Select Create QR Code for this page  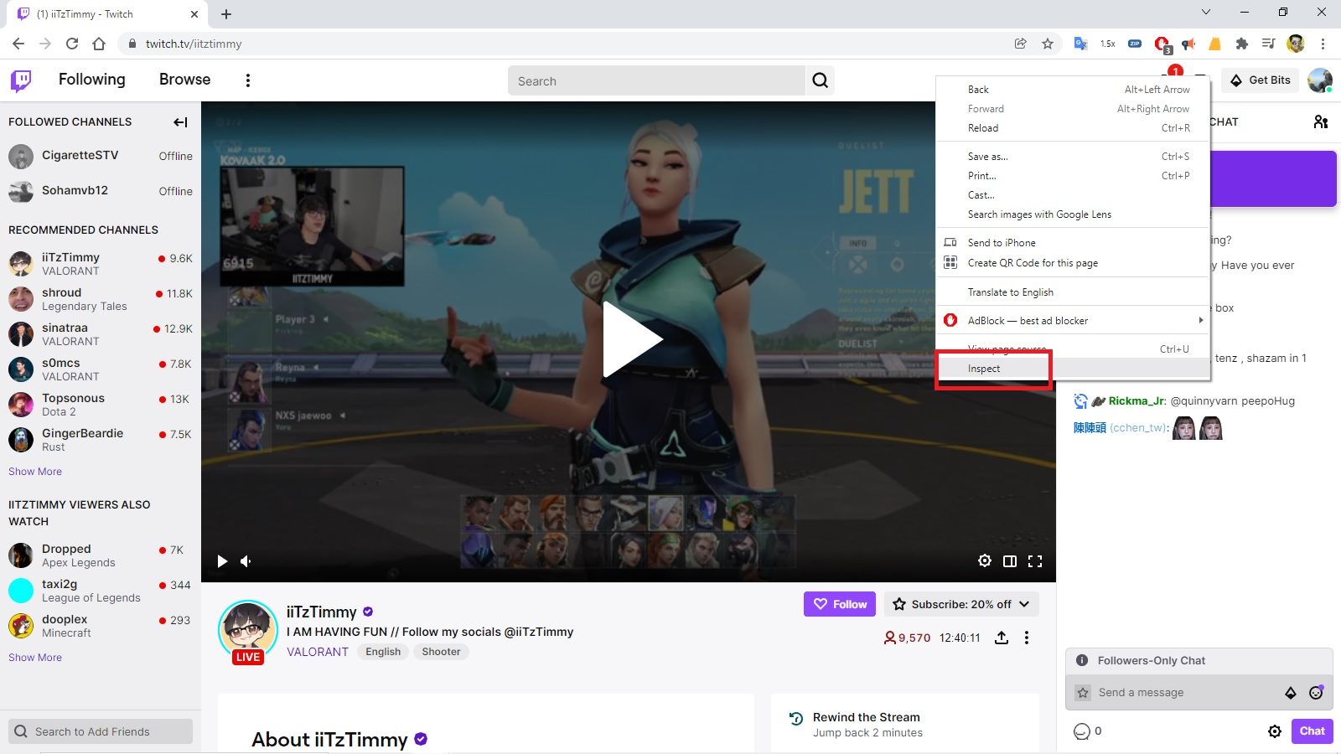[1073, 263]
